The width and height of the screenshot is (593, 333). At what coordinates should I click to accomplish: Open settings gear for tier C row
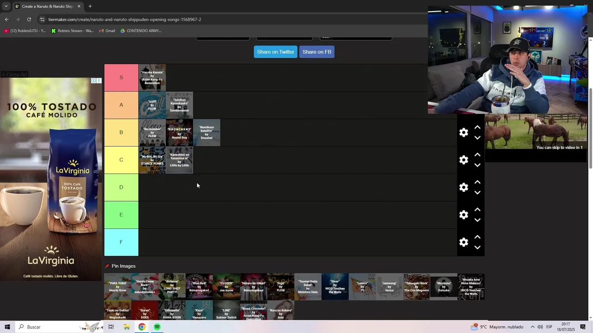point(463,160)
